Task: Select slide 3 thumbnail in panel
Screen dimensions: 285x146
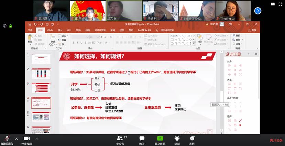Action: pyautogui.click(x=41, y=88)
